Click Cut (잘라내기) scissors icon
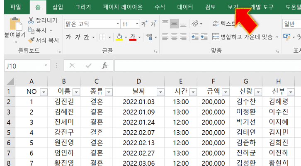This screenshot has height=166, width=301. pos(31,20)
